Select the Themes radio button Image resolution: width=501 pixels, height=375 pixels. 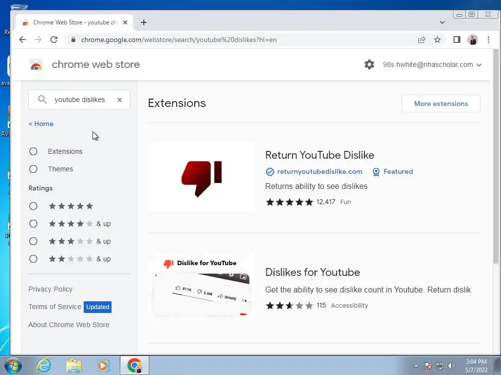click(33, 169)
